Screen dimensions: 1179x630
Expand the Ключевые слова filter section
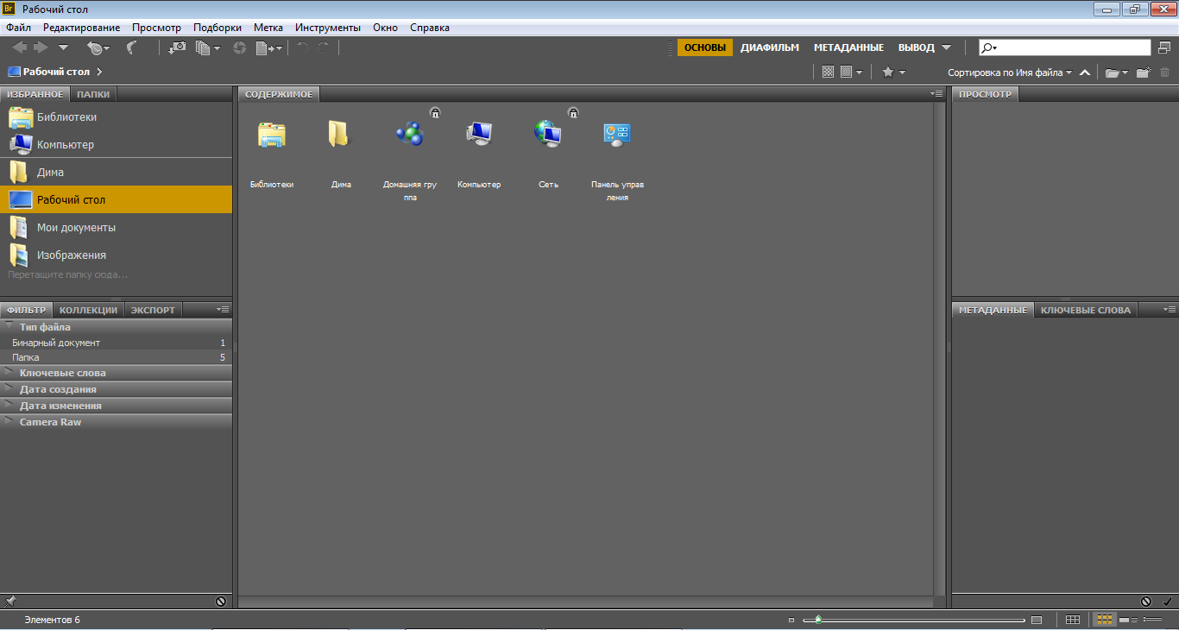pos(62,373)
